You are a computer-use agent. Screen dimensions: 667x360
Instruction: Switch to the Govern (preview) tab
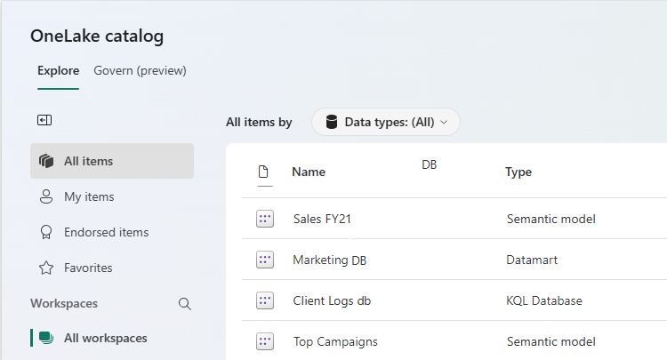tap(140, 70)
